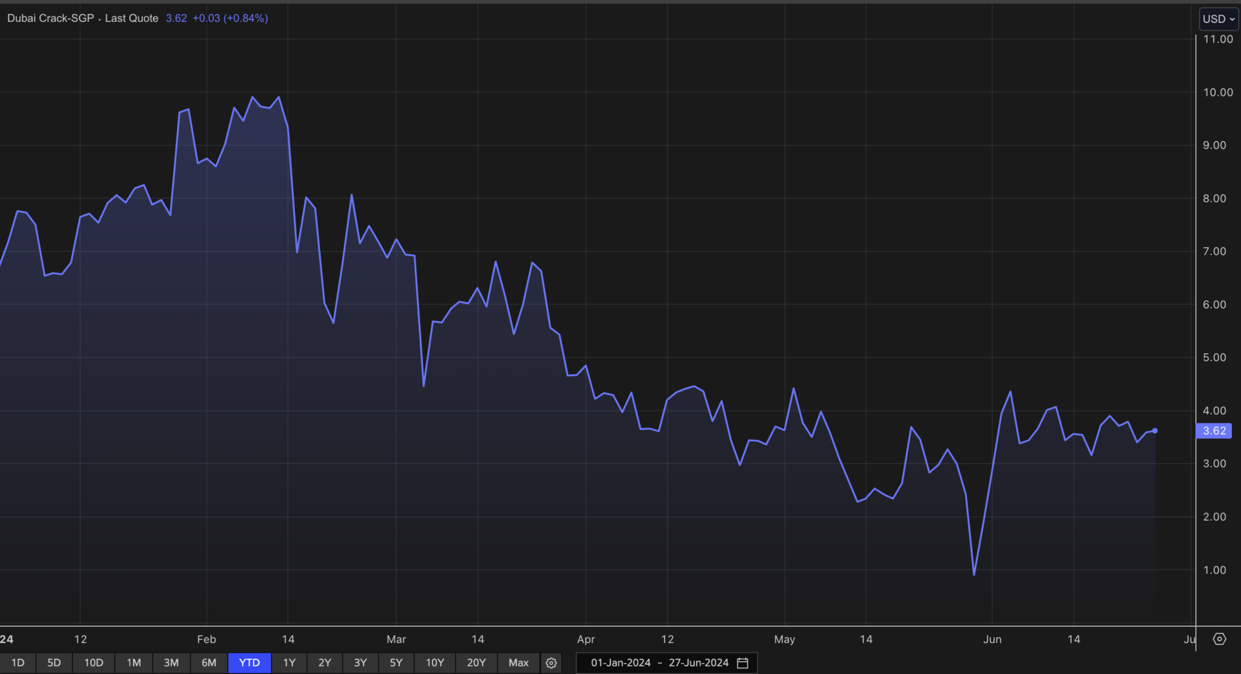This screenshot has width=1241, height=674.
Task: Select the 1M range button
Action: coord(134,663)
